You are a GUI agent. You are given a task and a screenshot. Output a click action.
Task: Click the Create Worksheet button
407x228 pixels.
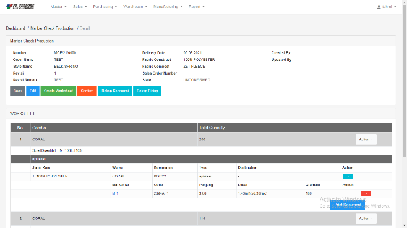[58, 91]
